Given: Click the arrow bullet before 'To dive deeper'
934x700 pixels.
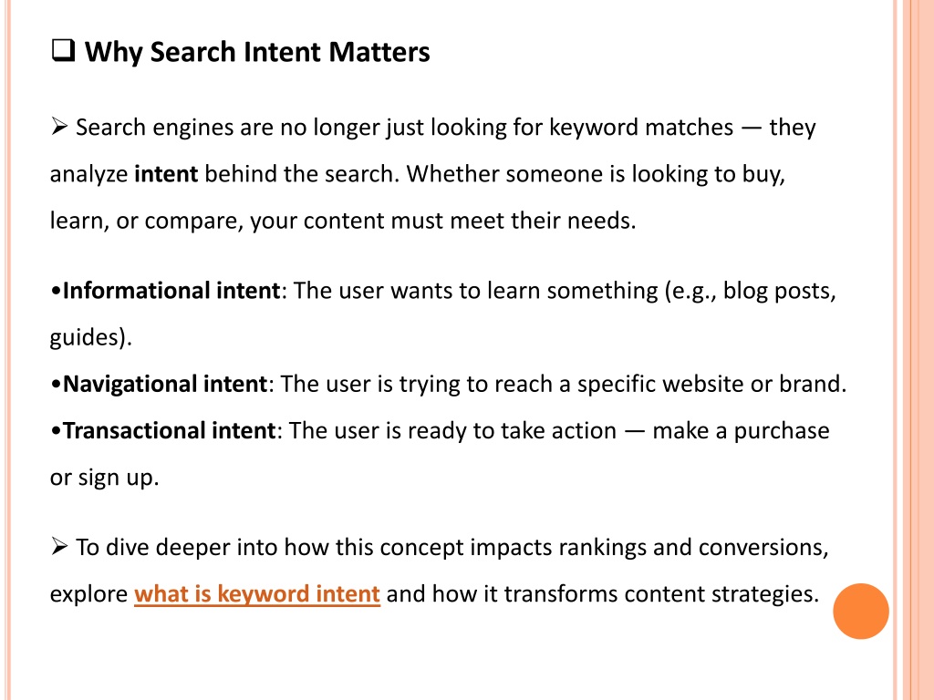Looking at the screenshot, I should click(59, 546).
